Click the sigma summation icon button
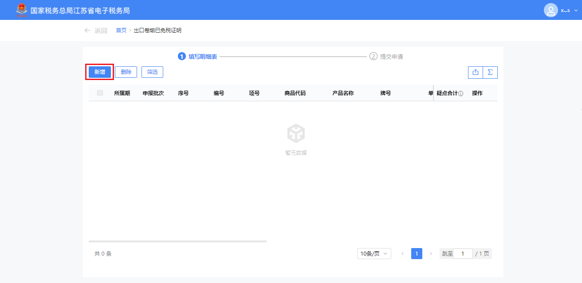The image size is (582, 283). tap(490, 72)
